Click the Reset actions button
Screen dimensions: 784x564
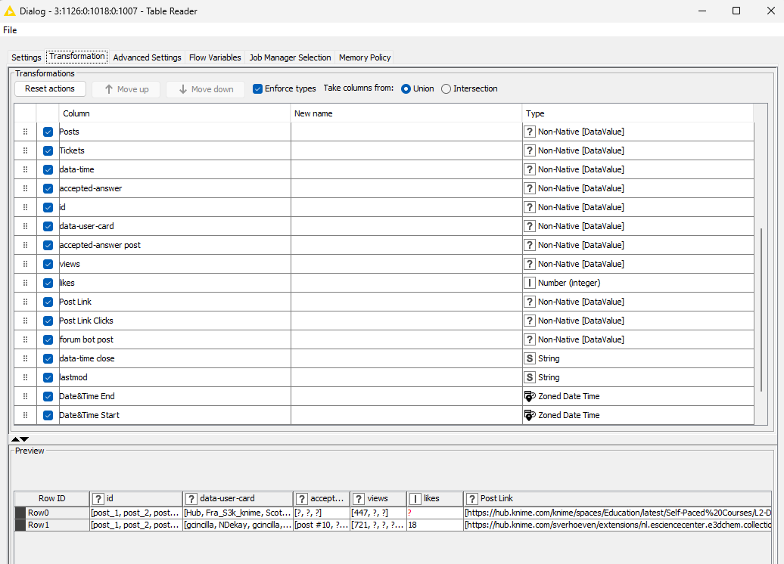click(50, 89)
